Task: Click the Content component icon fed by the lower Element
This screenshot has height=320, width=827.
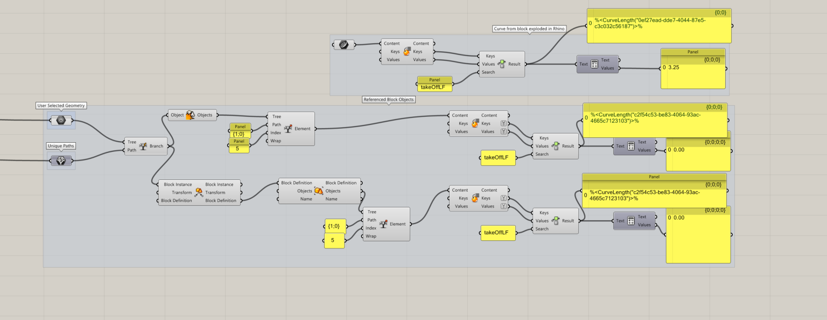Action: (x=475, y=198)
